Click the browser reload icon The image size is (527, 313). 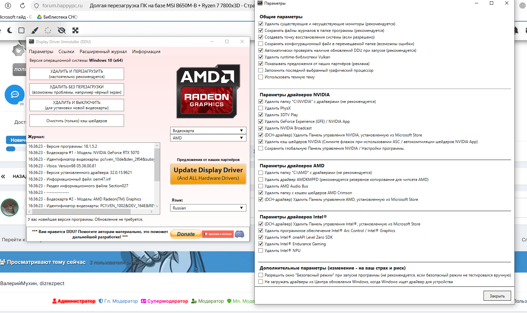click(22, 6)
